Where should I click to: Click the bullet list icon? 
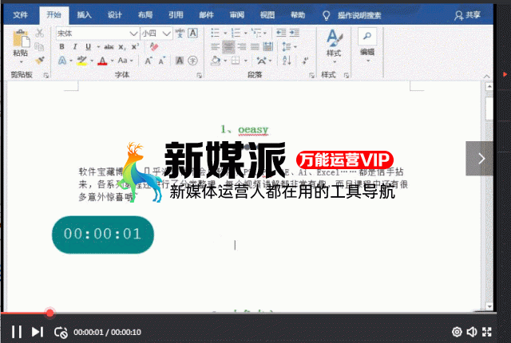[x=215, y=33]
